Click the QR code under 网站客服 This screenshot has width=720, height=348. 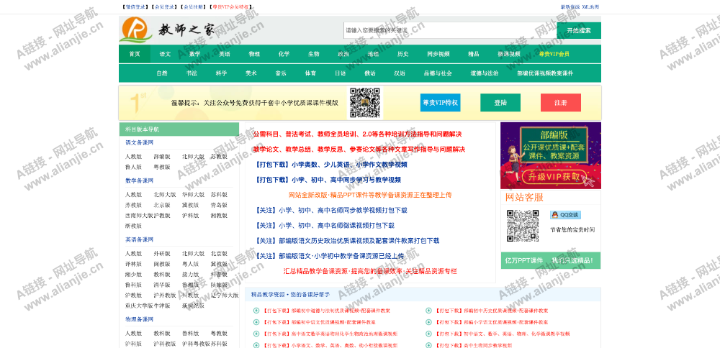point(523,226)
